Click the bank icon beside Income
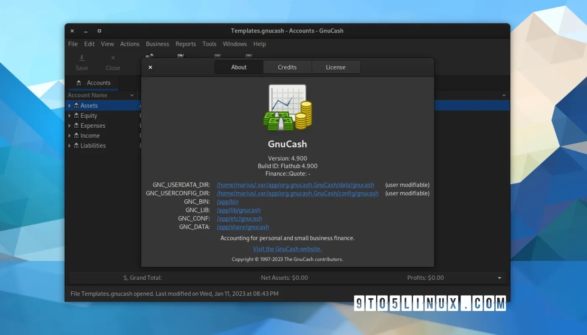 (76, 136)
